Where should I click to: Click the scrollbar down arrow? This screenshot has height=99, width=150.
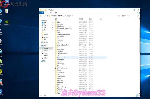139,93
